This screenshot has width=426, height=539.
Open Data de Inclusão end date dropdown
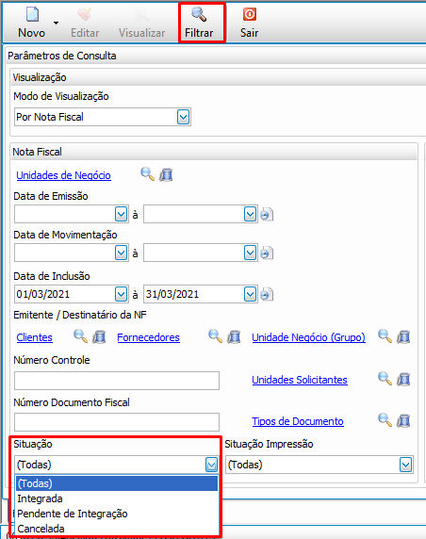click(251, 295)
